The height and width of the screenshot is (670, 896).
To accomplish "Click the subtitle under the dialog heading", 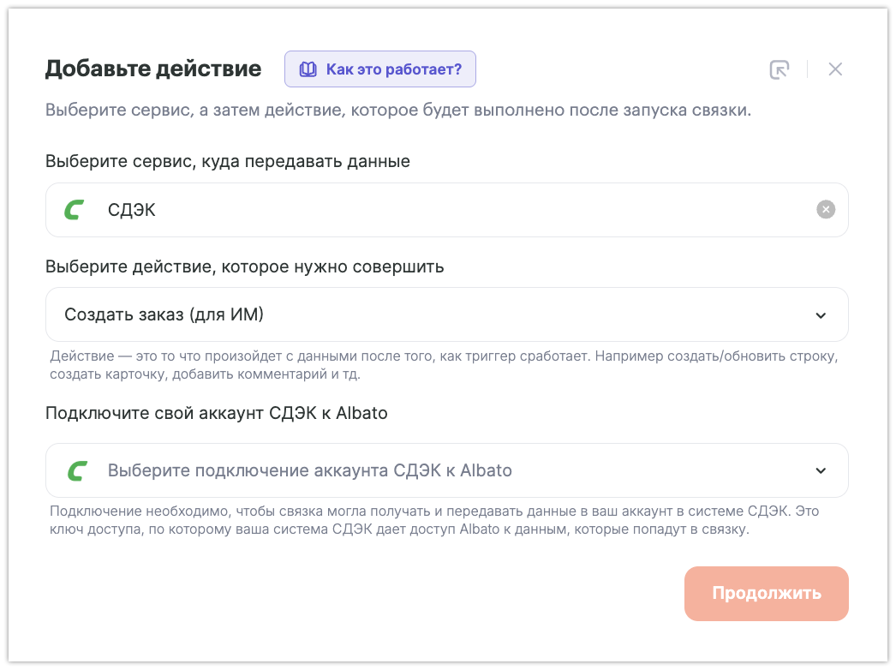I will point(398,111).
